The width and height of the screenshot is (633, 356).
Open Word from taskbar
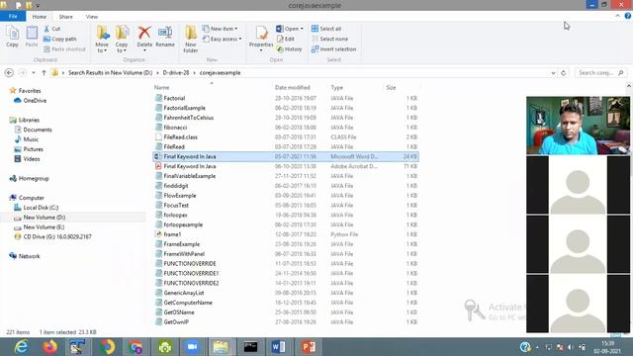279,347
